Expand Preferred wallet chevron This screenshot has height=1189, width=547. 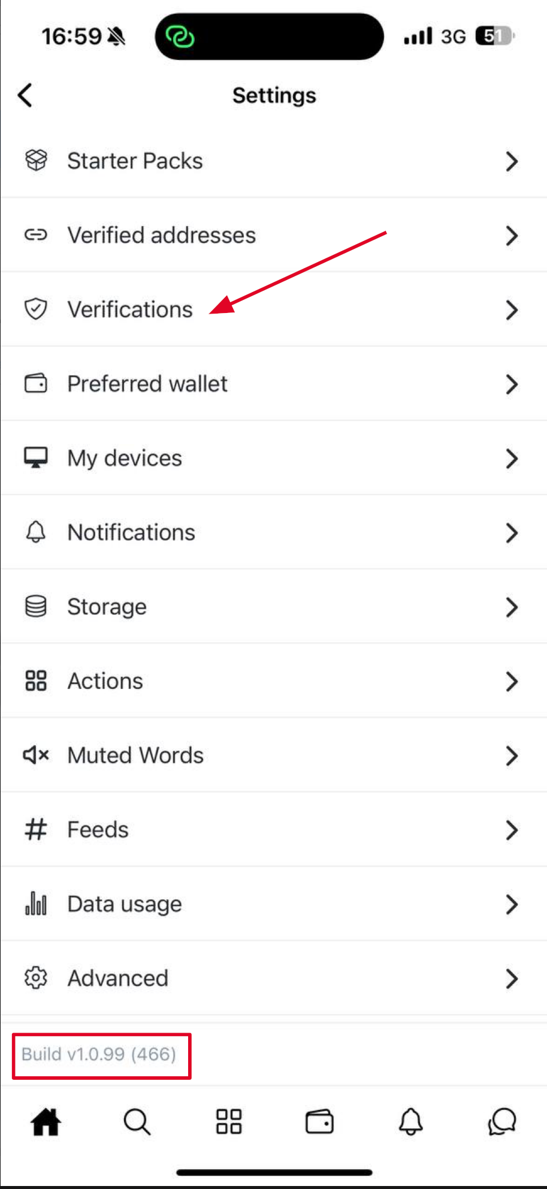(511, 384)
